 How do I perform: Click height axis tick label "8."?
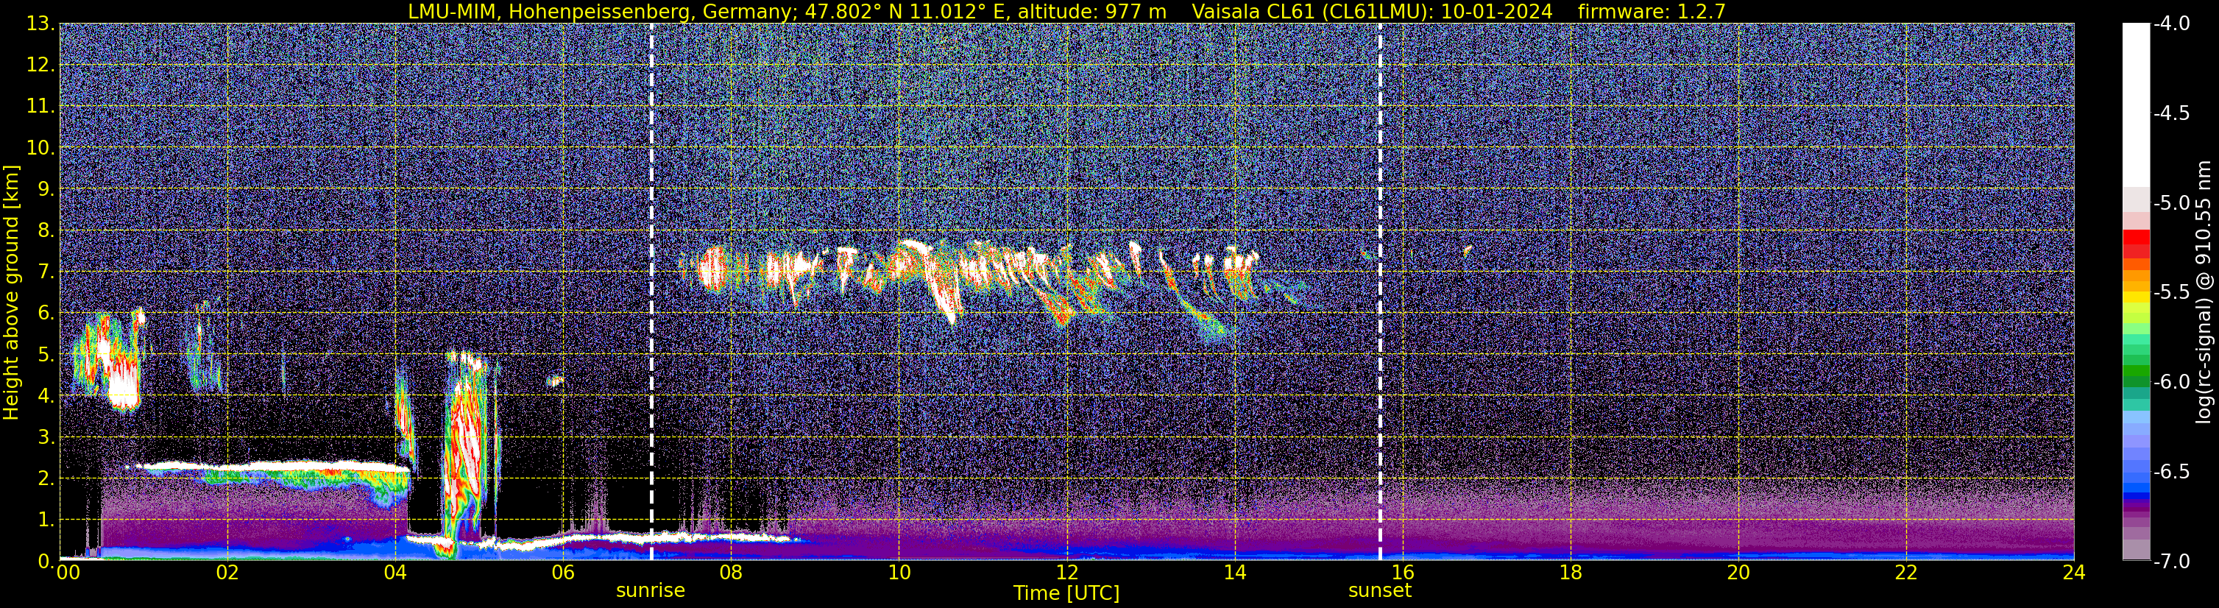click(46, 231)
